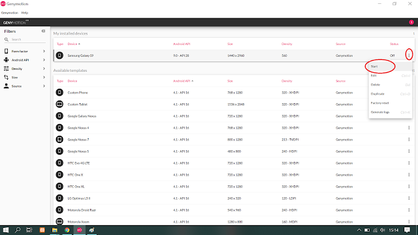Open the HTC One X options menu
Viewport: 418px width, 235px height.
409,174
